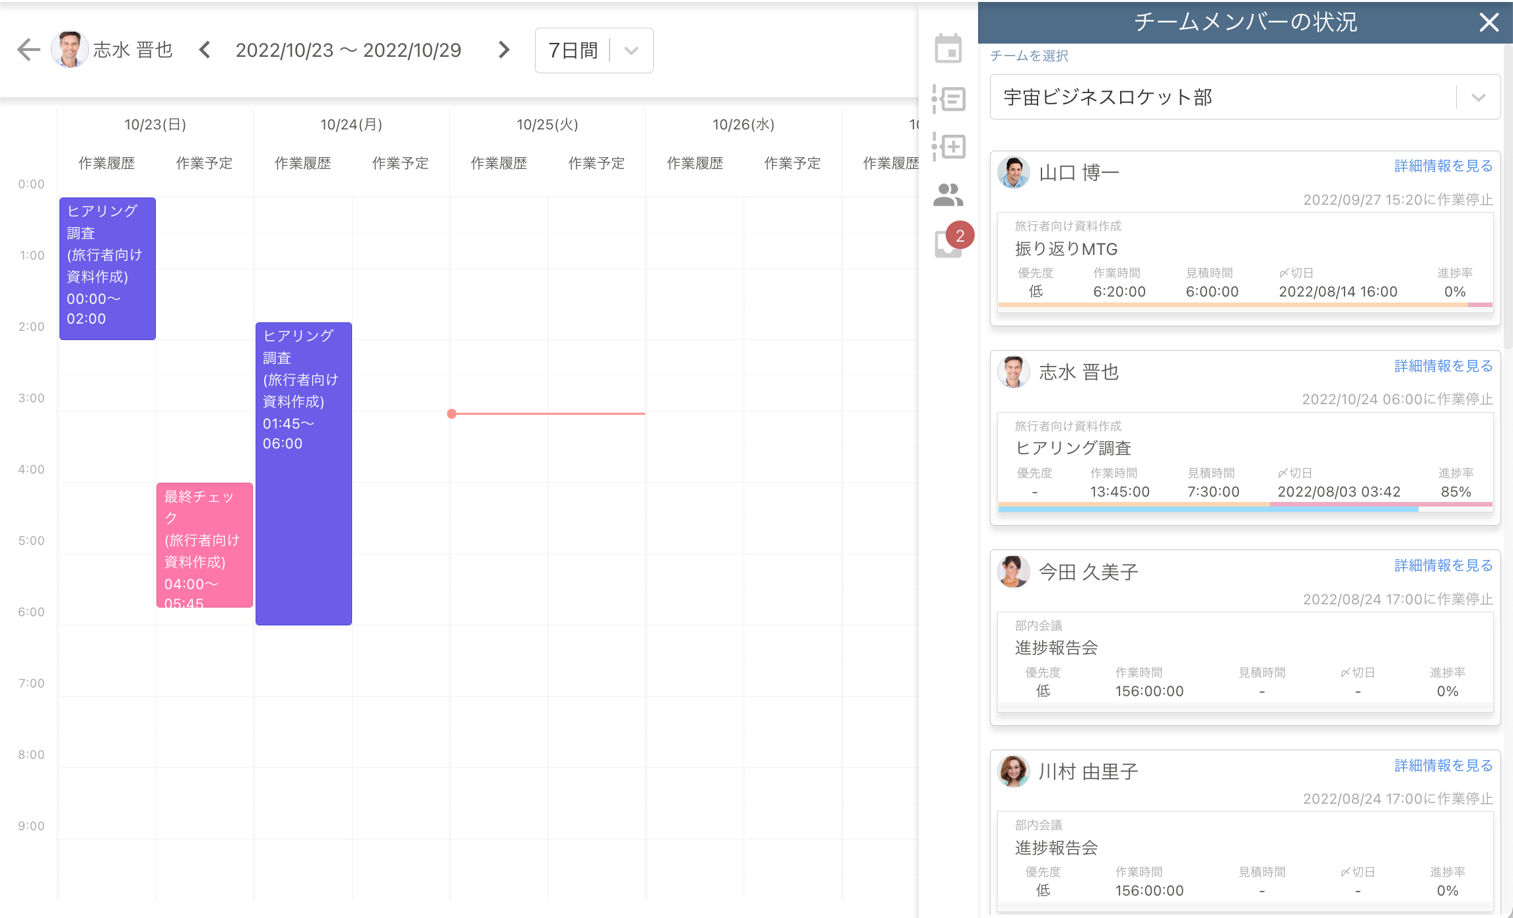
Task: Go to the next week with right arrow
Action: [504, 50]
